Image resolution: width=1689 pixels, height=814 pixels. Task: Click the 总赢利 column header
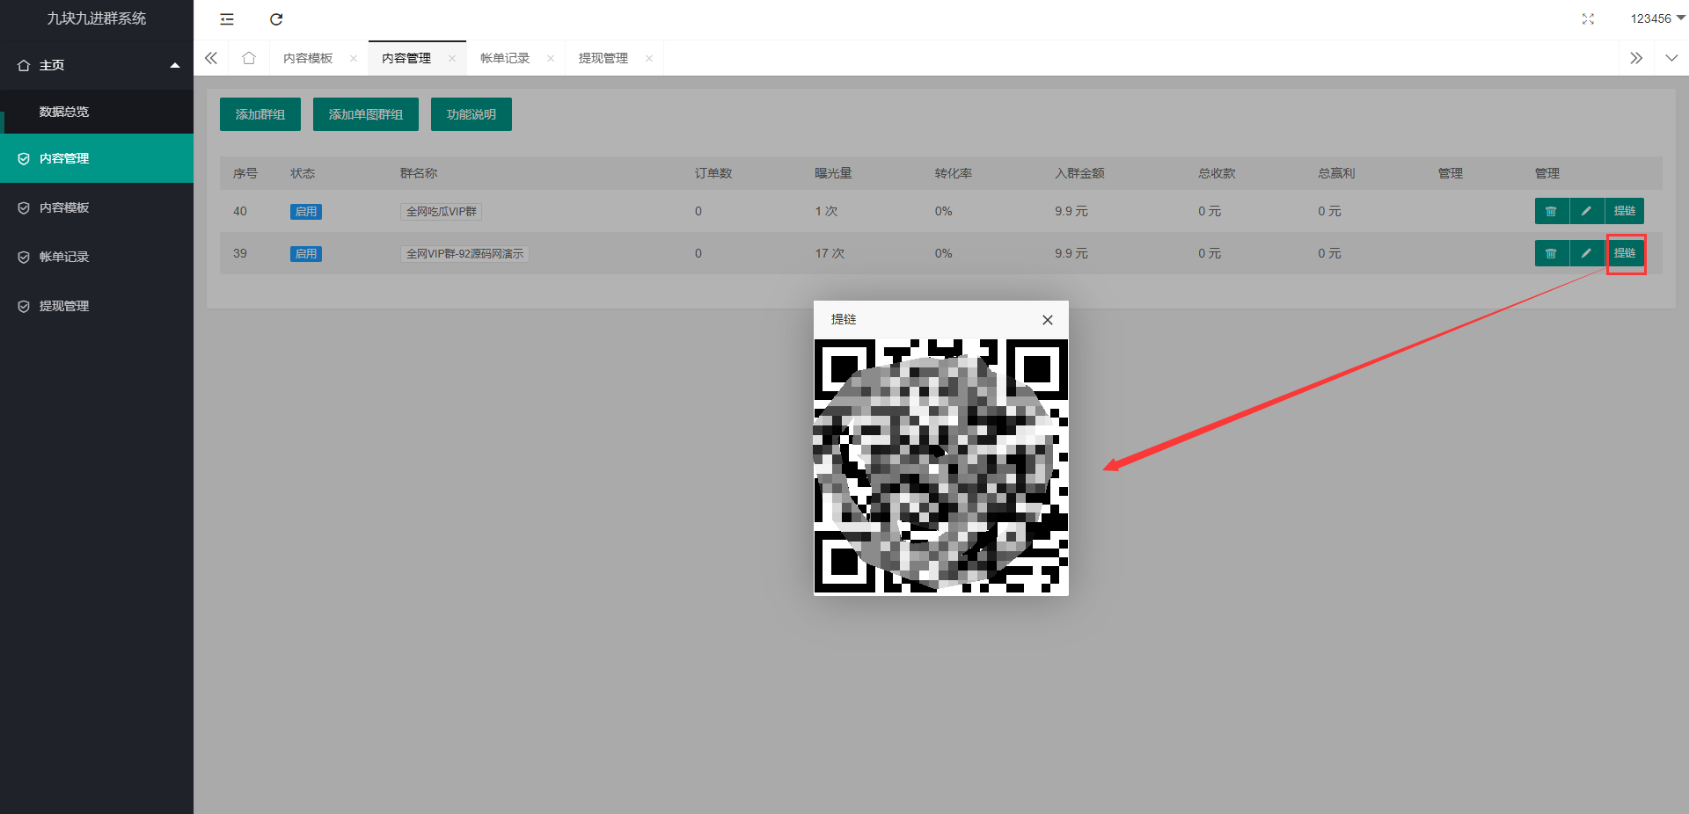pos(1336,173)
